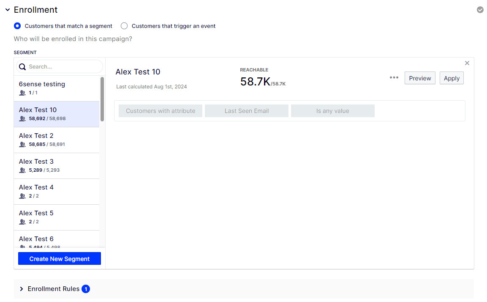Screen dimensions: 487x302
Task: Click the people icon under 6sense testing
Action: tap(23, 93)
